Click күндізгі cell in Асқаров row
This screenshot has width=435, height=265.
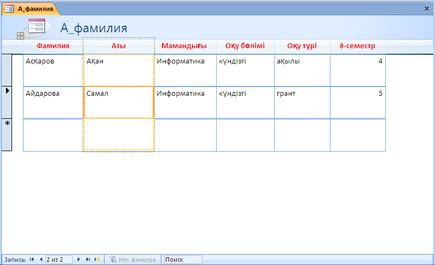(245, 70)
